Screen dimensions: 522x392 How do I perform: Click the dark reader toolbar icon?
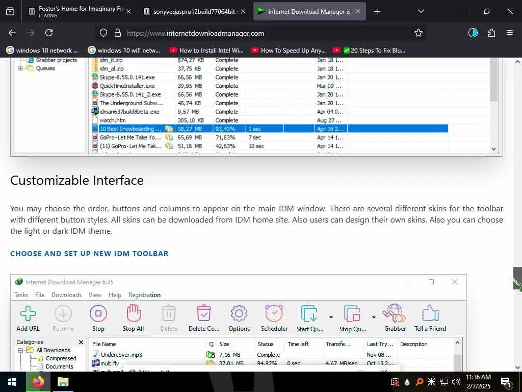pos(473,33)
